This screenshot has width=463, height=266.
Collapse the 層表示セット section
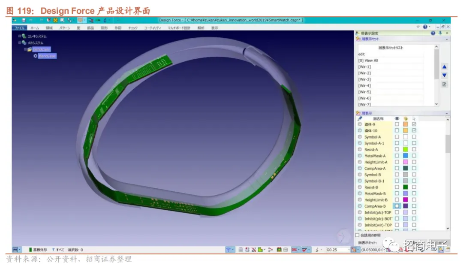446,39
